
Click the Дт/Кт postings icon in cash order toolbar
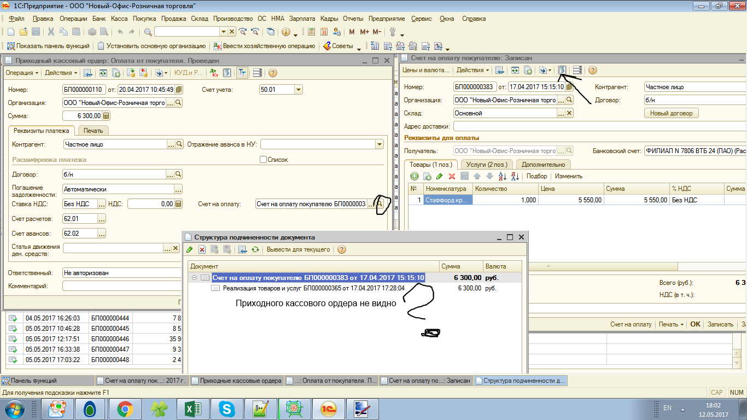[214, 73]
